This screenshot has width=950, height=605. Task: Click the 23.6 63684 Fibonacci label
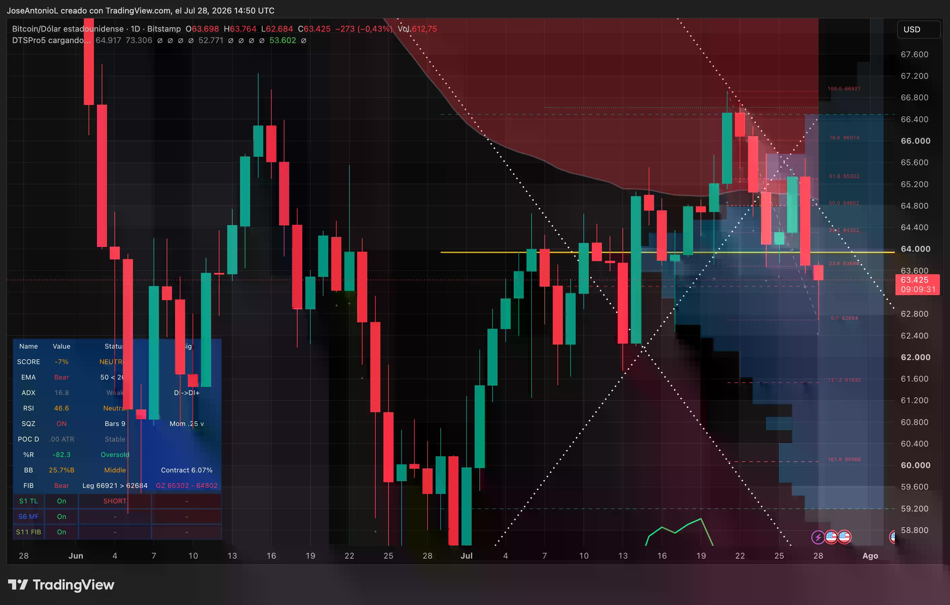pos(844,263)
